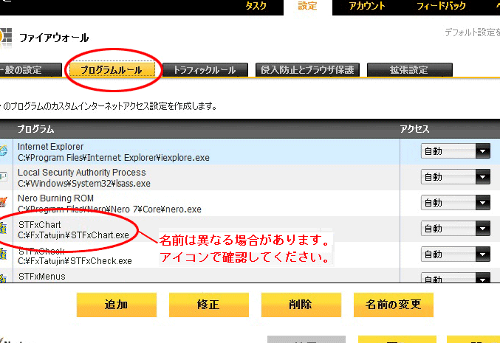Open STFxCheck access dropdown

(x=456, y=254)
